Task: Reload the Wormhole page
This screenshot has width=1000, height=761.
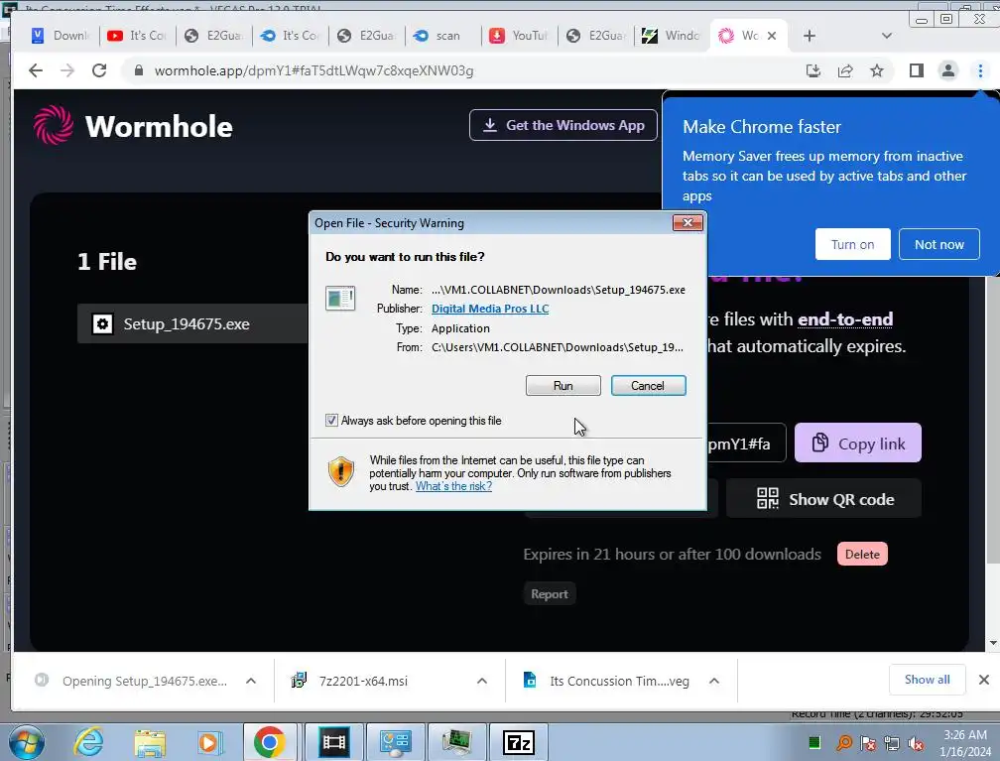Action: pos(99,70)
